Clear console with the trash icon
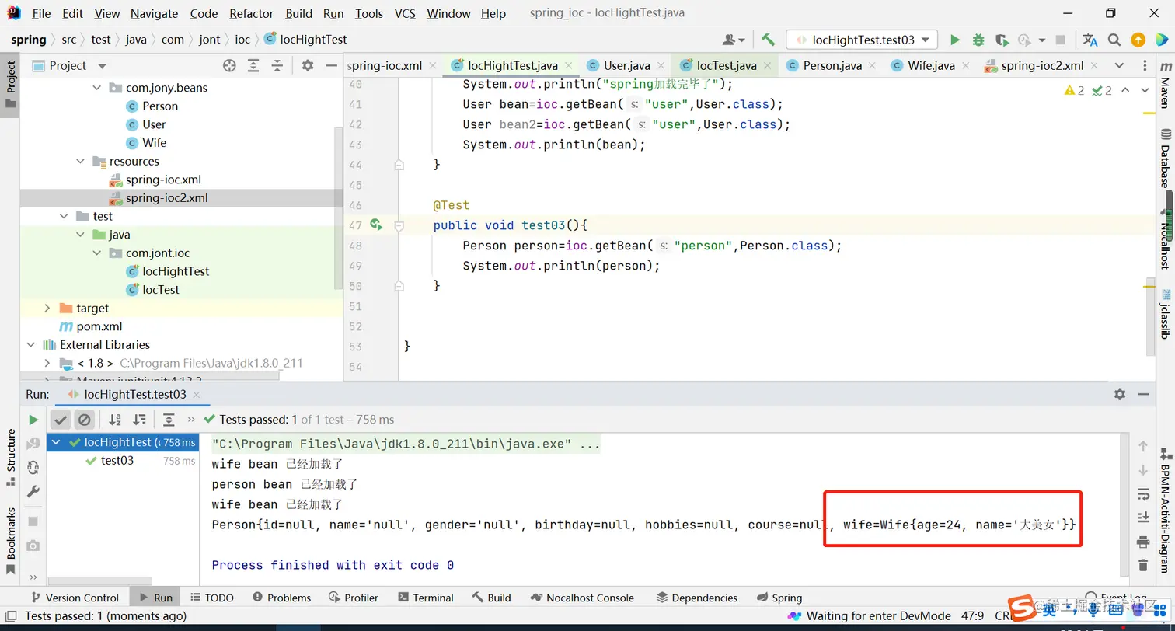The image size is (1175, 631). (1142, 566)
